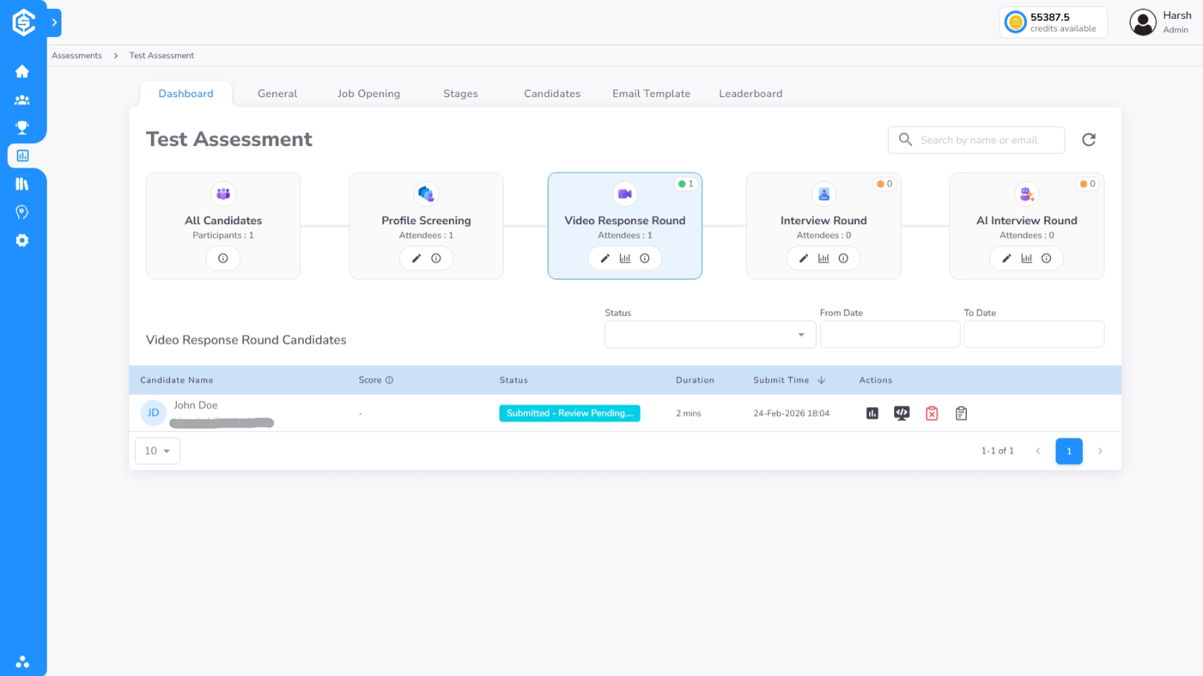This screenshot has height=676, width=1203.
Task: Sort by Submit Time using the arrow
Action: (822, 380)
